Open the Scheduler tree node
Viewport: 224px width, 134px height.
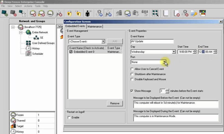(x=38, y=54)
